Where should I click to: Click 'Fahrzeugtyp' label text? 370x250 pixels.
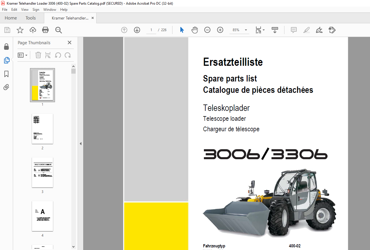214,246
